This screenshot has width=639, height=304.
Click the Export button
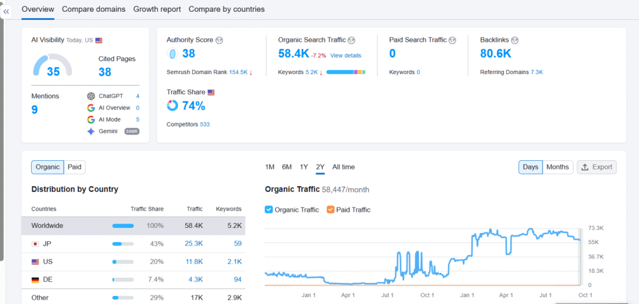click(597, 167)
